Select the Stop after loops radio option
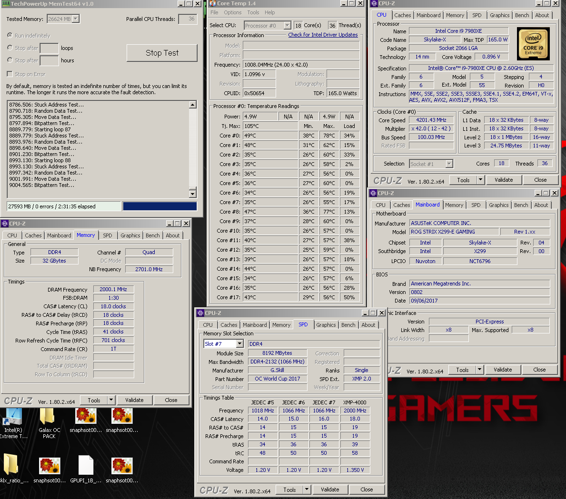Viewport: 566px width, 499px height. (10, 48)
